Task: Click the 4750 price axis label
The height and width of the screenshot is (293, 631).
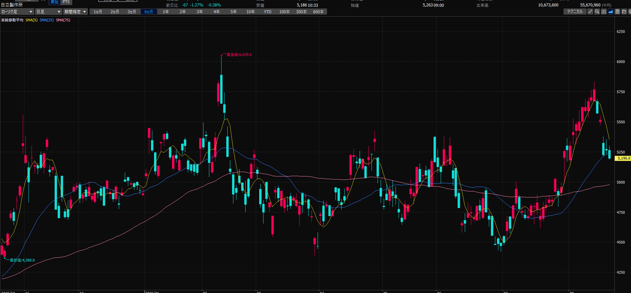Action: (x=620, y=213)
